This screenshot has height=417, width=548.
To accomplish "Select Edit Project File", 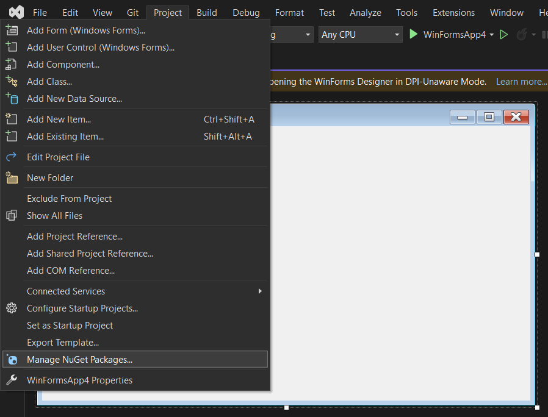I will 135,157.
